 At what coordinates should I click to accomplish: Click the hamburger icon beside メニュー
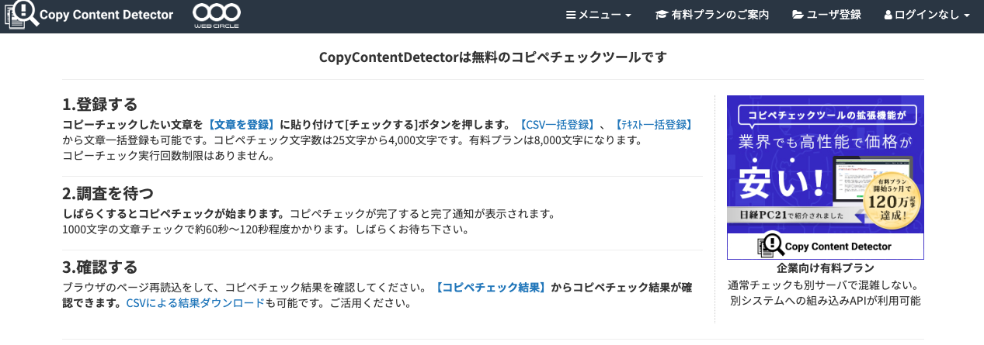(x=571, y=15)
